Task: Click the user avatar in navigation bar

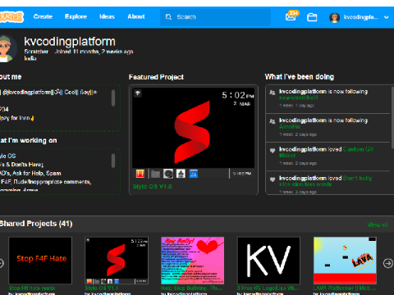Action: click(334, 17)
